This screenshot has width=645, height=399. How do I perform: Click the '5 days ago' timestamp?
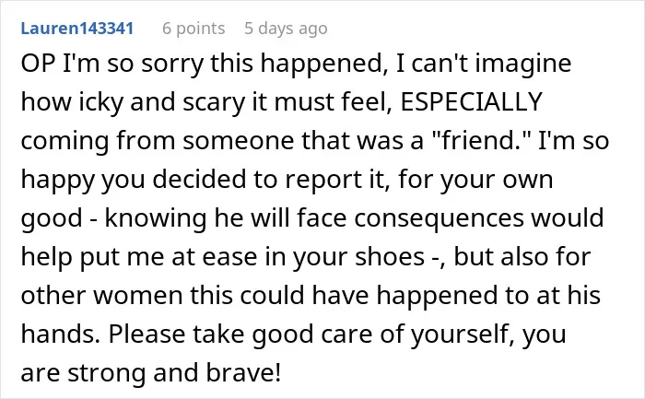[x=286, y=29]
